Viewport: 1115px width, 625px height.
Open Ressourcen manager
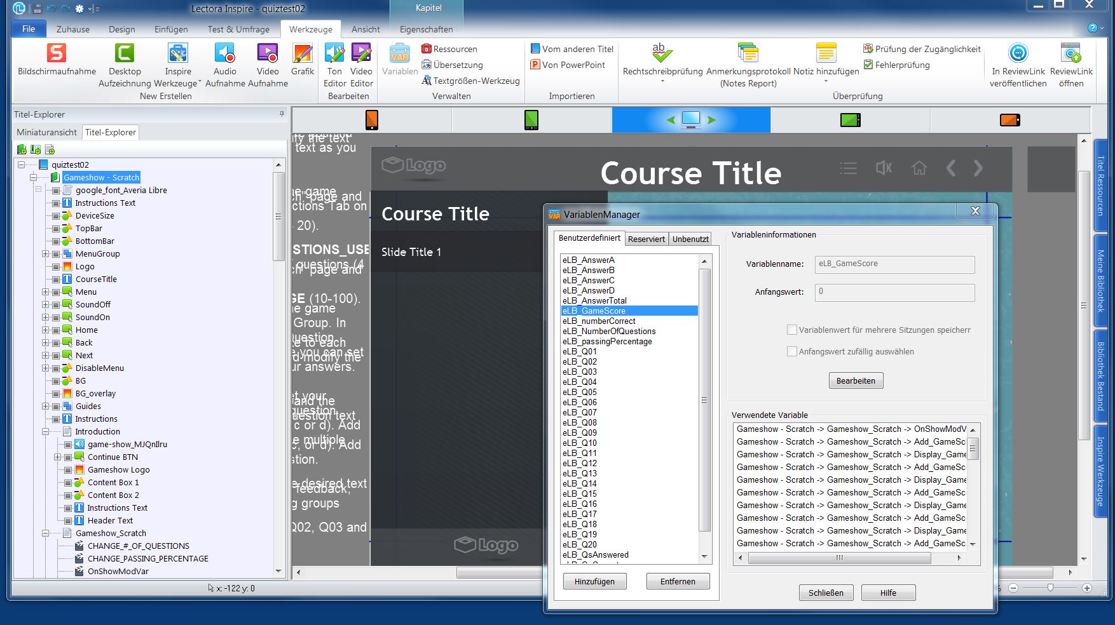point(449,49)
